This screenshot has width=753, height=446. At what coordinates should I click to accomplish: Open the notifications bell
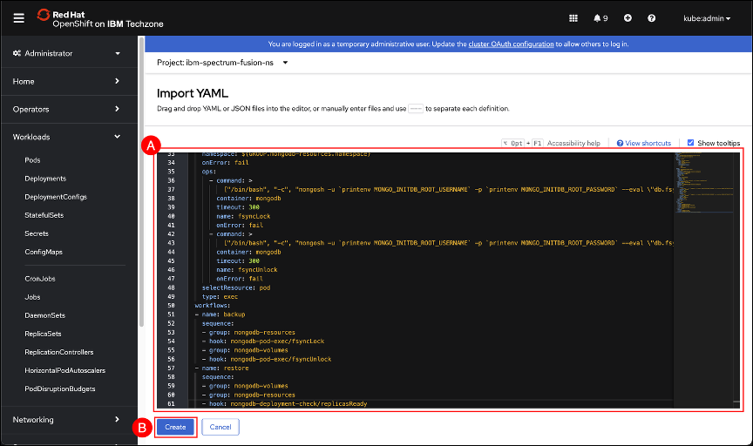pyautogui.click(x=598, y=17)
